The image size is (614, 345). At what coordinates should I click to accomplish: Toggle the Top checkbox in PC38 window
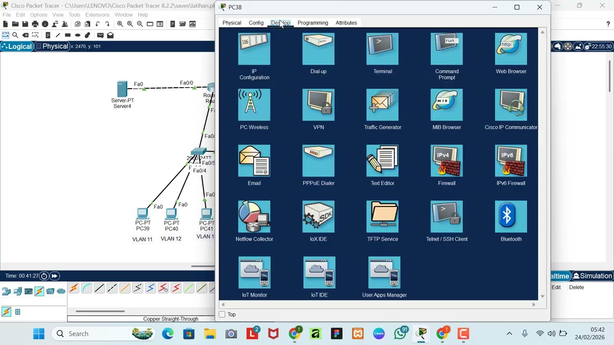(x=222, y=314)
